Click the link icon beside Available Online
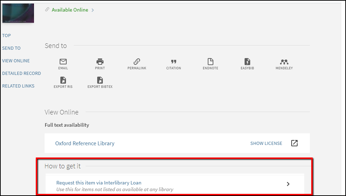Screen dimensions: 346x196 tap(47, 10)
